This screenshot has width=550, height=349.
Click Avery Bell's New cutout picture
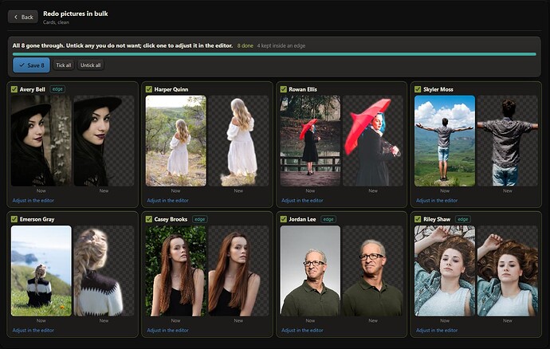104,141
